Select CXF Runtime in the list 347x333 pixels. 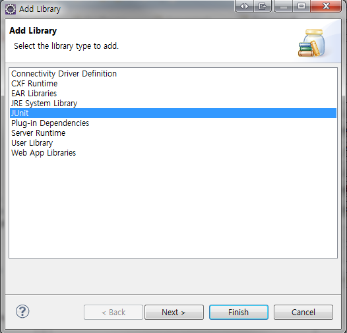click(x=173, y=84)
